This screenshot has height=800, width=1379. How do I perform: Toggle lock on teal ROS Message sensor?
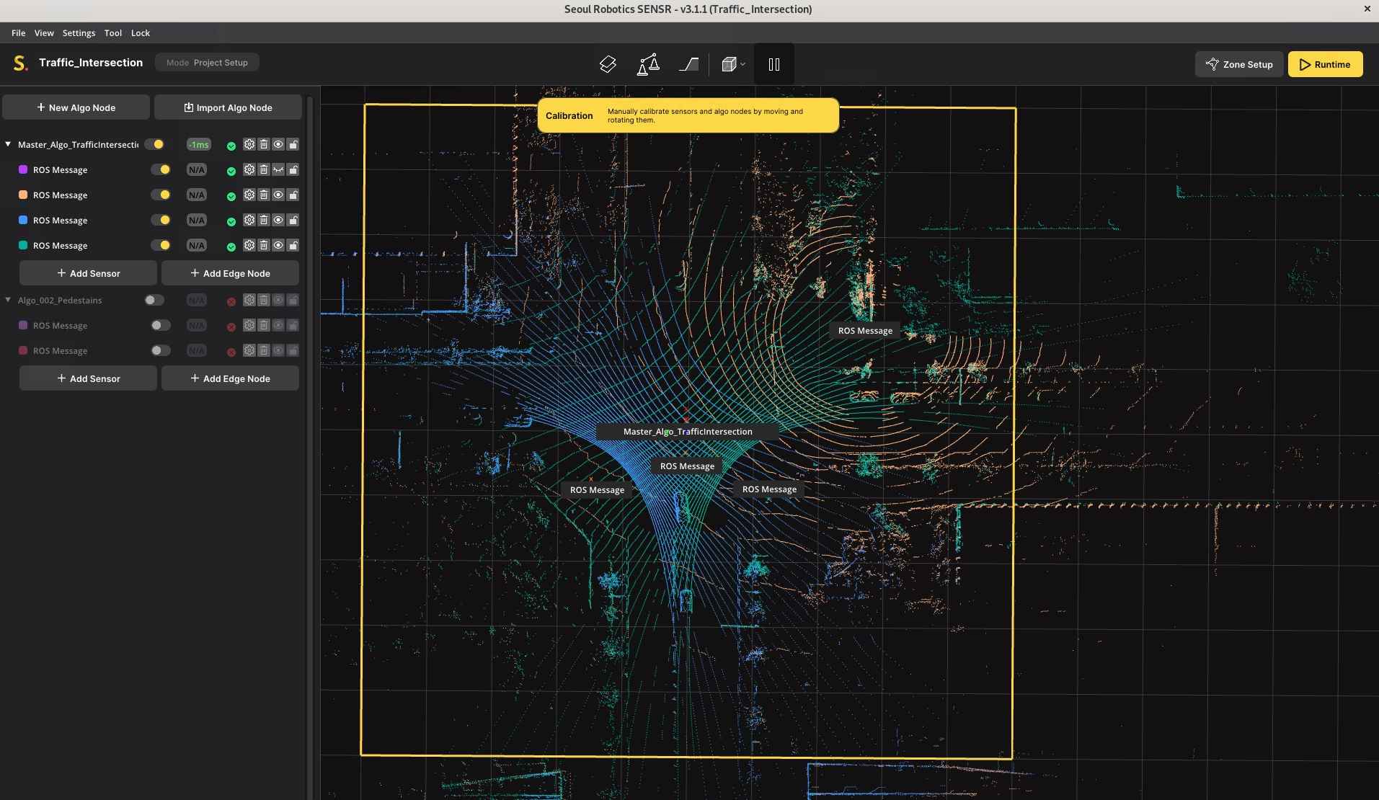click(293, 245)
